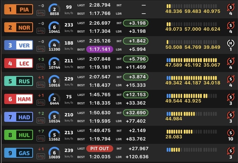The height and width of the screenshot is (163, 238).
Task: Click Russell's gear and RPM gauge
Action: [x=54, y=81]
